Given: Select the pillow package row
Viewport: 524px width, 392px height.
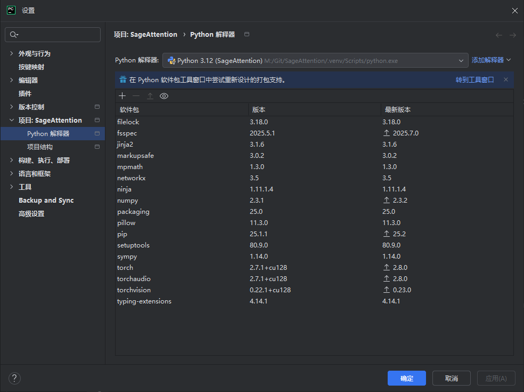Looking at the screenshot, I should [315, 222].
